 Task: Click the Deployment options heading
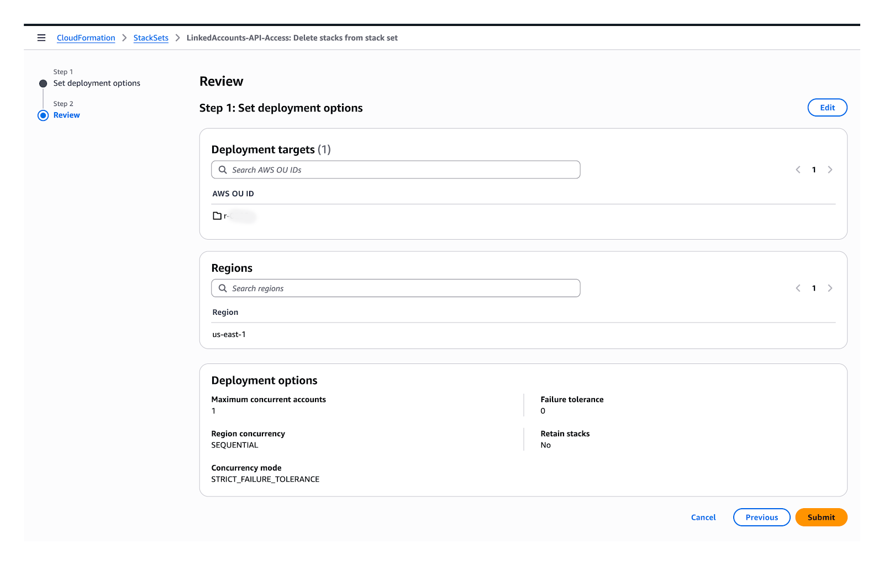[265, 381]
